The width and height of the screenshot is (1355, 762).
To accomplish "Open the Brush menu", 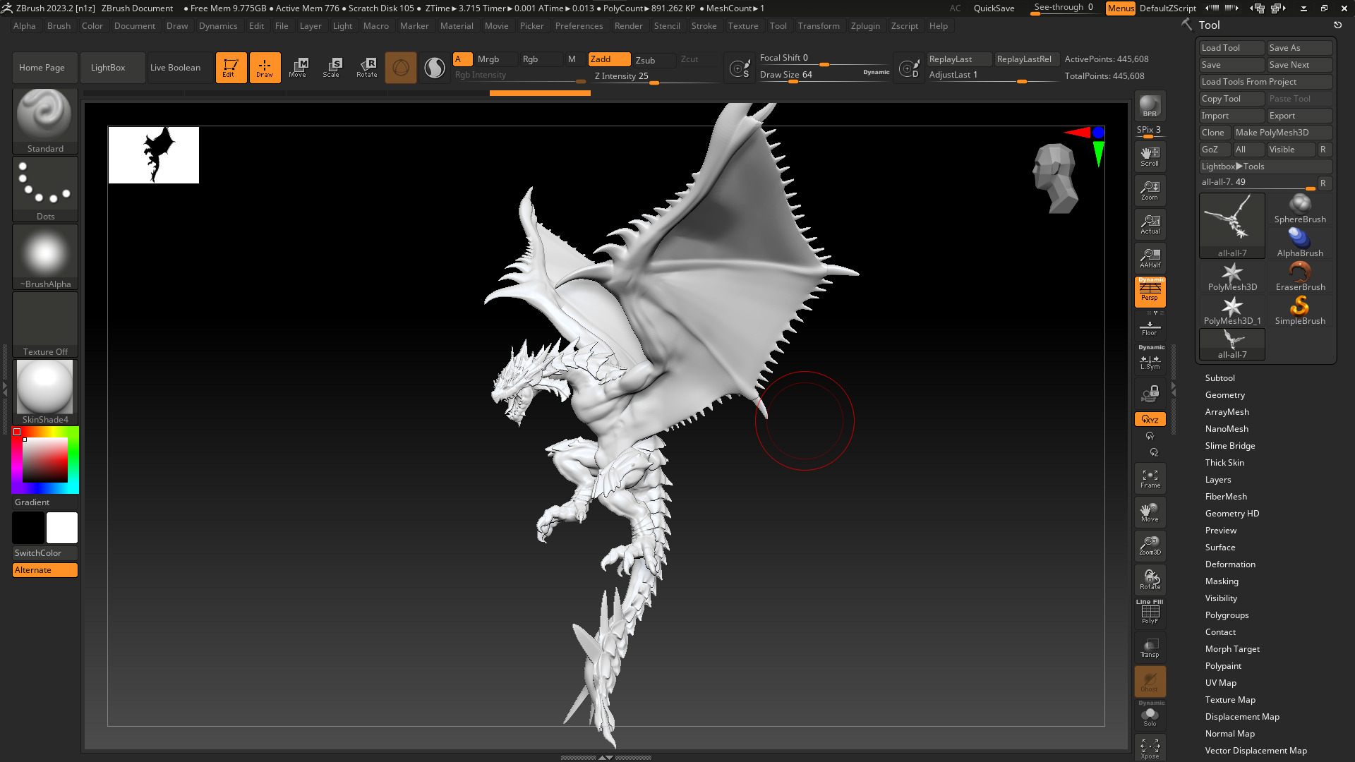I will click(x=59, y=26).
